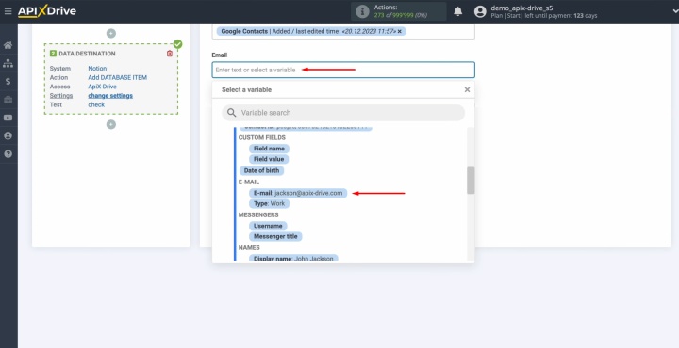Open connections sitemap icon in sidebar
This screenshot has height=348, width=679.
[x=8, y=63]
